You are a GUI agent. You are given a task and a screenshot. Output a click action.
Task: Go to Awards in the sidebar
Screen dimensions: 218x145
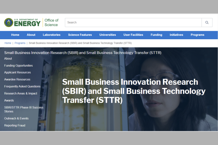9,101
